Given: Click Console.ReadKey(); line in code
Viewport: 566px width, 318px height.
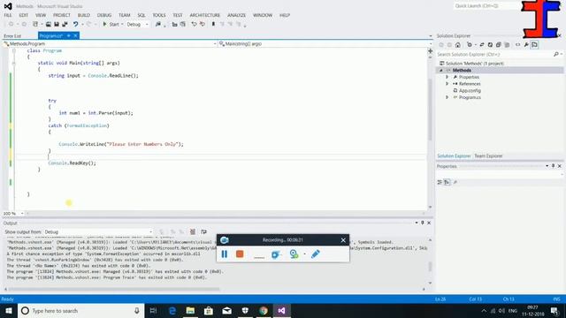Looking at the screenshot, I should [73, 163].
